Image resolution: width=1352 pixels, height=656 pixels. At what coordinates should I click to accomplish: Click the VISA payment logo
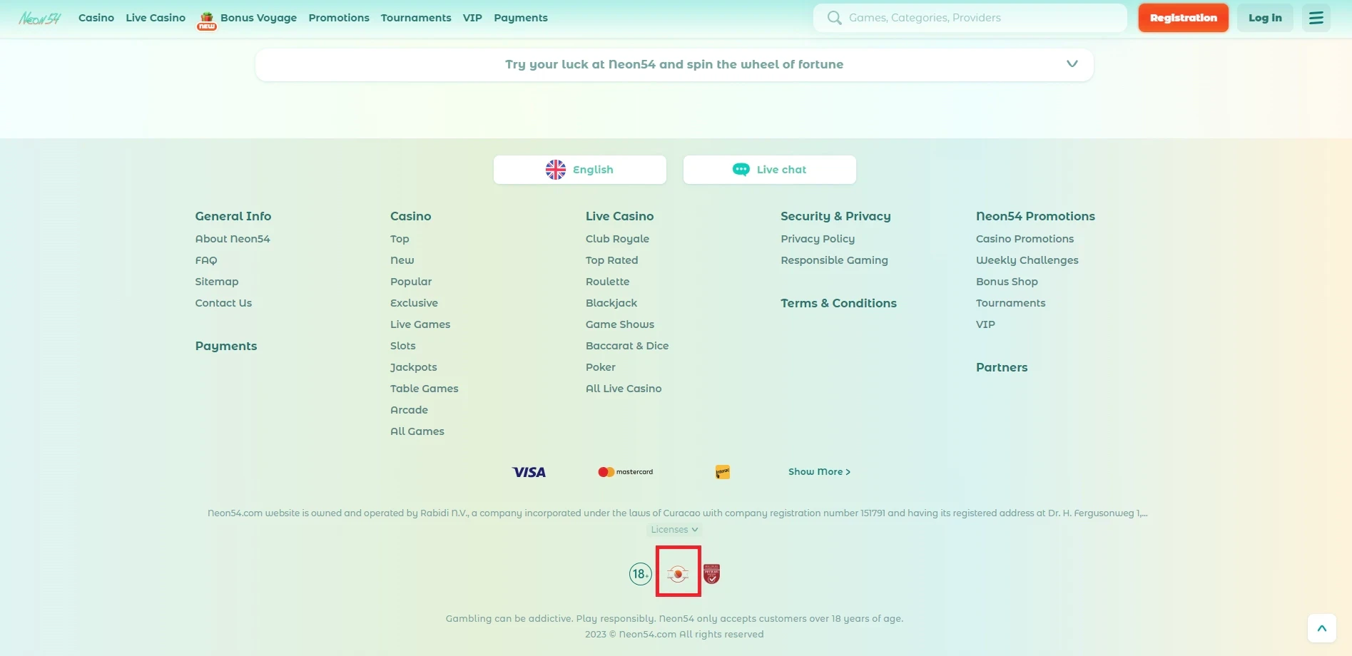click(529, 472)
